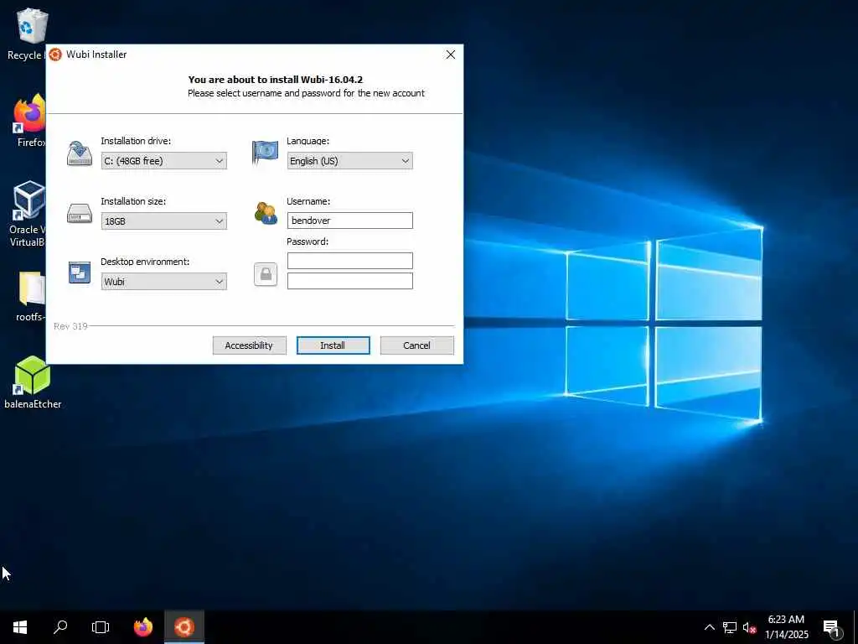
Task: Open the Installation size dropdown showing 18GB
Action: 163,221
